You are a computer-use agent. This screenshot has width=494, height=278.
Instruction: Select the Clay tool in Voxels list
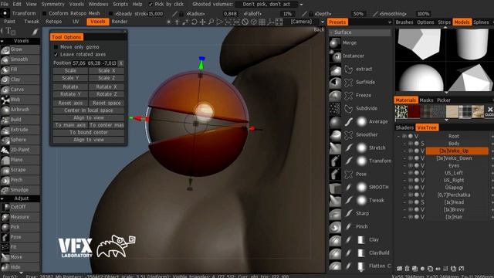point(20,80)
